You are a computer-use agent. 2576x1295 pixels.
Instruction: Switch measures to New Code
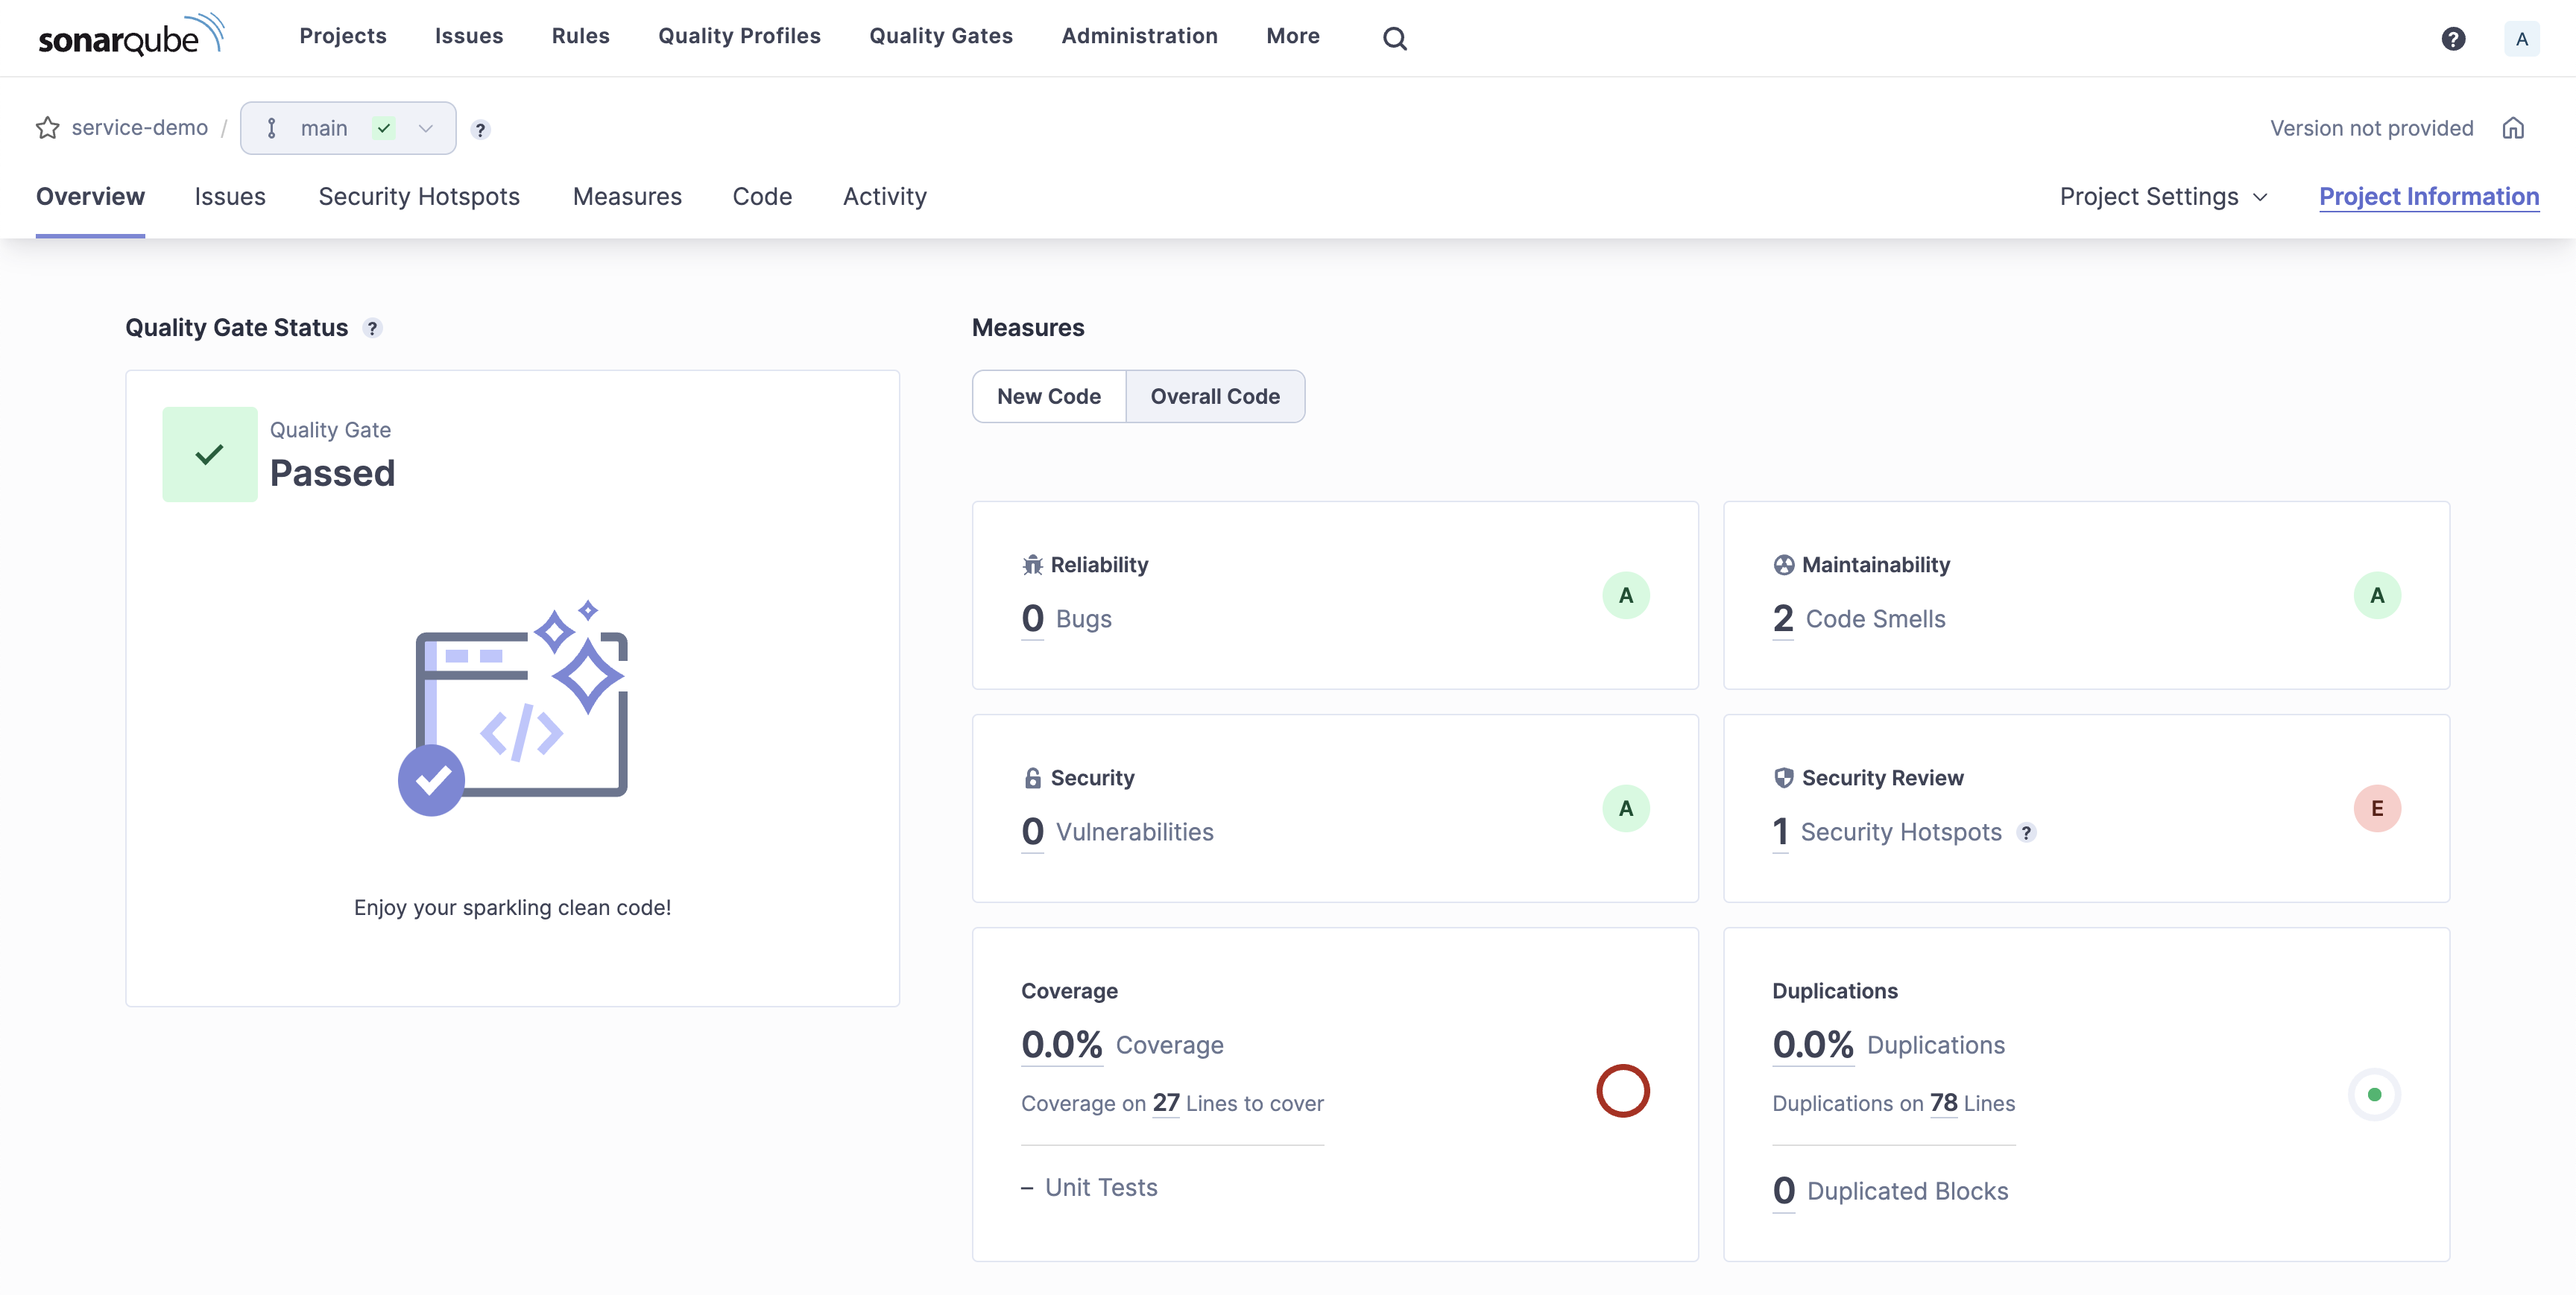pyautogui.click(x=1048, y=396)
